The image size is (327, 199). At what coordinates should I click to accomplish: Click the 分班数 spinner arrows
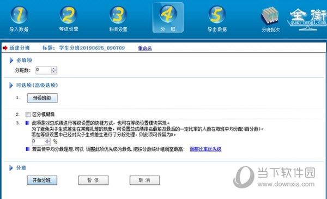pyautogui.click(x=54, y=70)
